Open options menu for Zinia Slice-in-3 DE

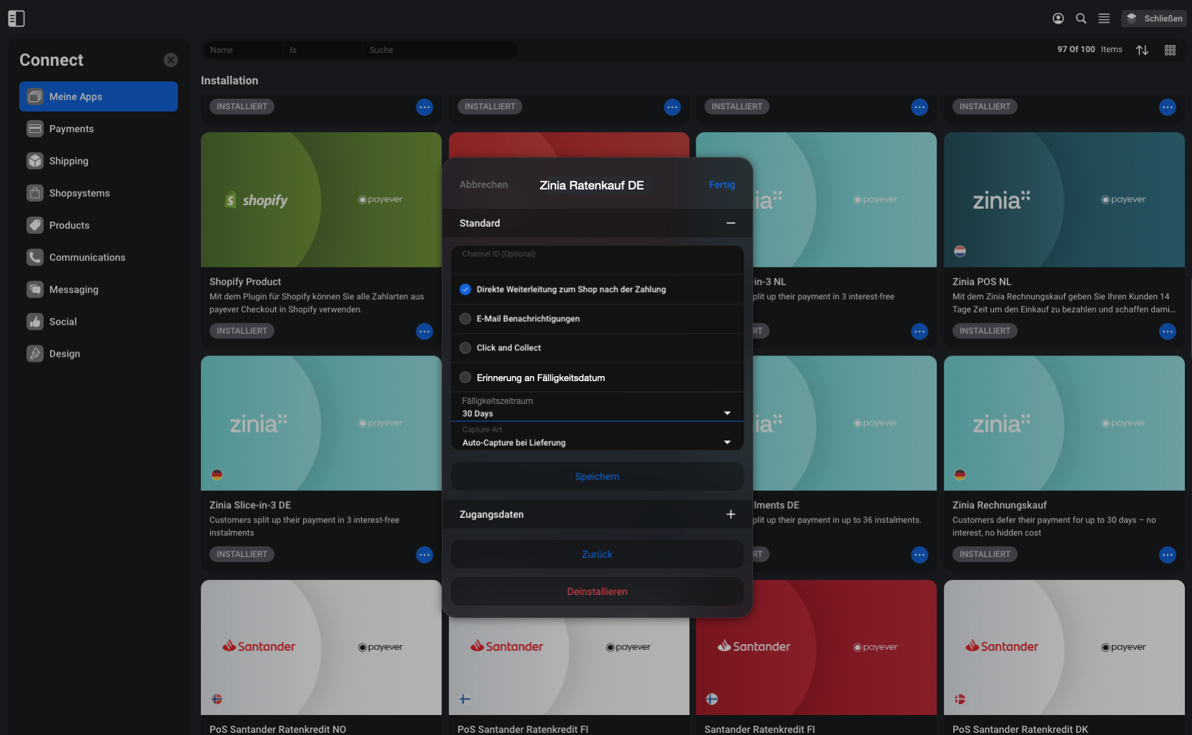click(425, 555)
